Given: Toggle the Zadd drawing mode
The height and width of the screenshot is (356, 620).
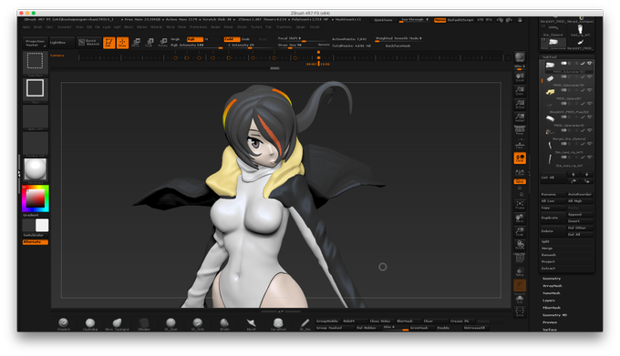Looking at the screenshot, I should pos(232,39).
